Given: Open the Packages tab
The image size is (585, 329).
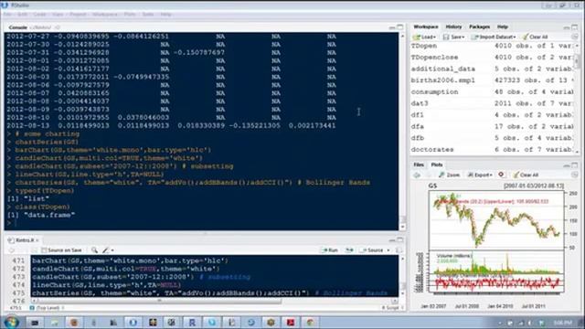Looking at the screenshot, I should coord(479,27).
